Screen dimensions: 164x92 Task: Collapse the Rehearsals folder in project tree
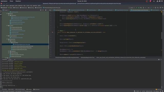point(7,39)
